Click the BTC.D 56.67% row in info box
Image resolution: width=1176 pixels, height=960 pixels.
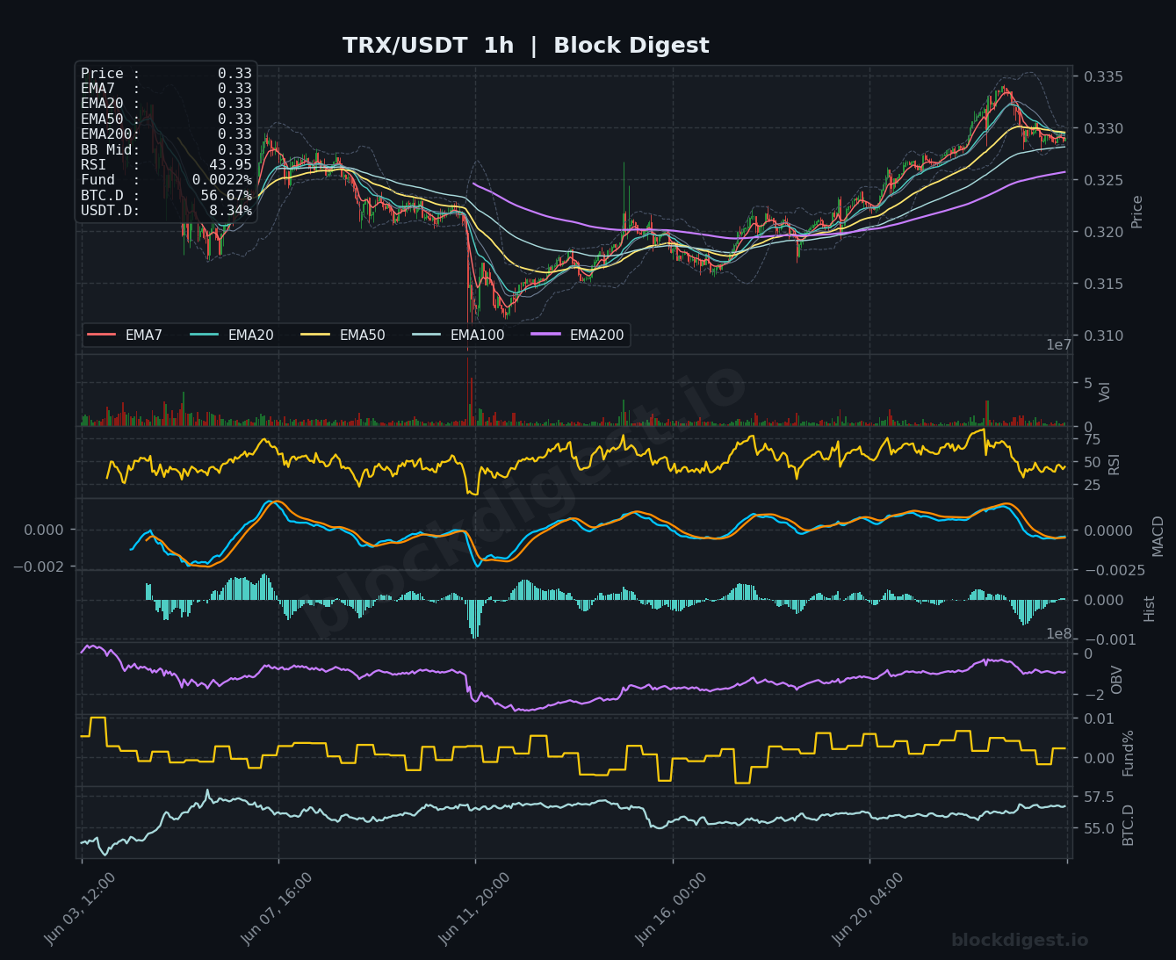[166, 195]
